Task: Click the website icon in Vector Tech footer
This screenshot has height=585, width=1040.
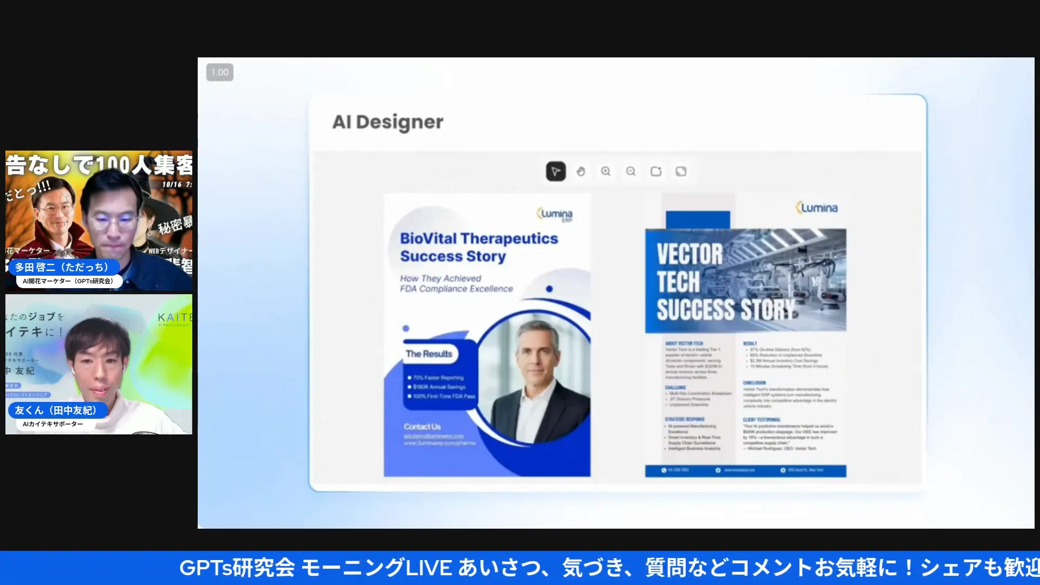Action: coord(718,470)
